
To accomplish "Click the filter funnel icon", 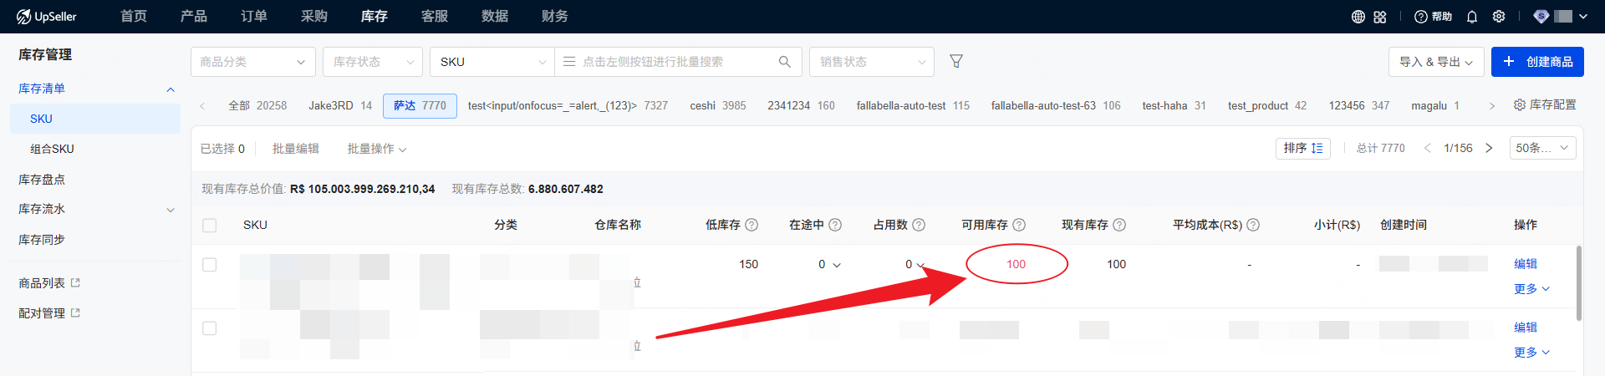I will (x=956, y=61).
